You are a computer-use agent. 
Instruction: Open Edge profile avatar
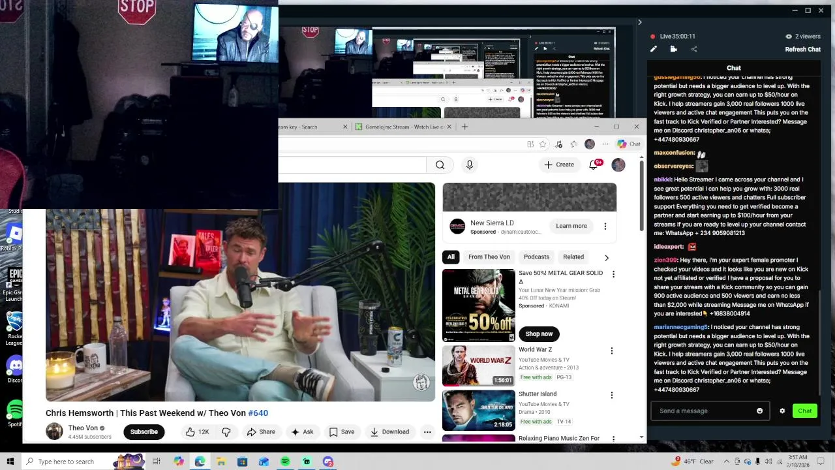[x=590, y=144]
